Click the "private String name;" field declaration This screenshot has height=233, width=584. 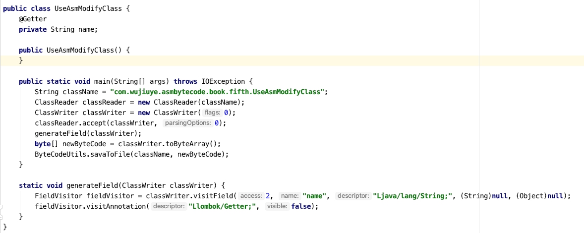(58, 29)
